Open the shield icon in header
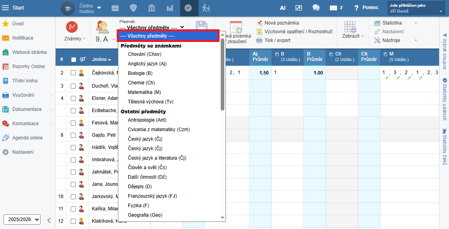This screenshot has height=229, width=449. tap(134, 8)
